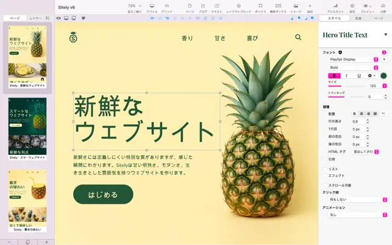Open the font color green swatch
392x245 pixels.
(383, 76)
